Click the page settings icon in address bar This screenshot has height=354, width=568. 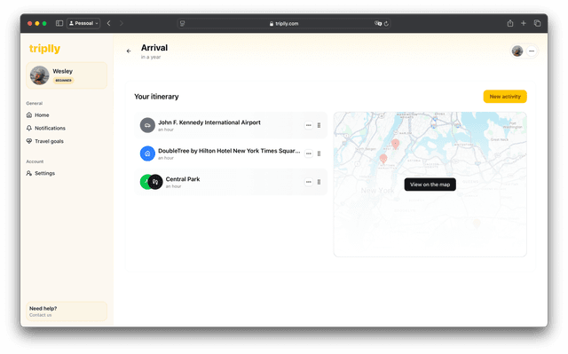tap(182, 24)
